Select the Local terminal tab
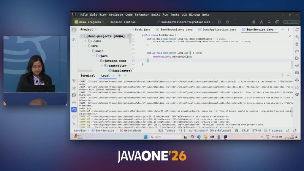The height and width of the screenshot is (171, 304). tap(105, 76)
